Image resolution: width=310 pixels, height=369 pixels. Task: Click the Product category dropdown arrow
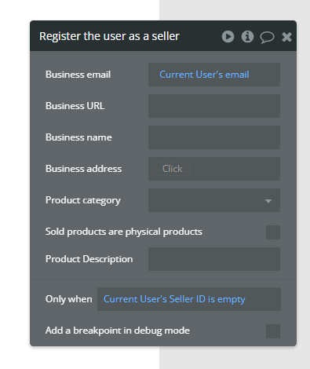(268, 201)
